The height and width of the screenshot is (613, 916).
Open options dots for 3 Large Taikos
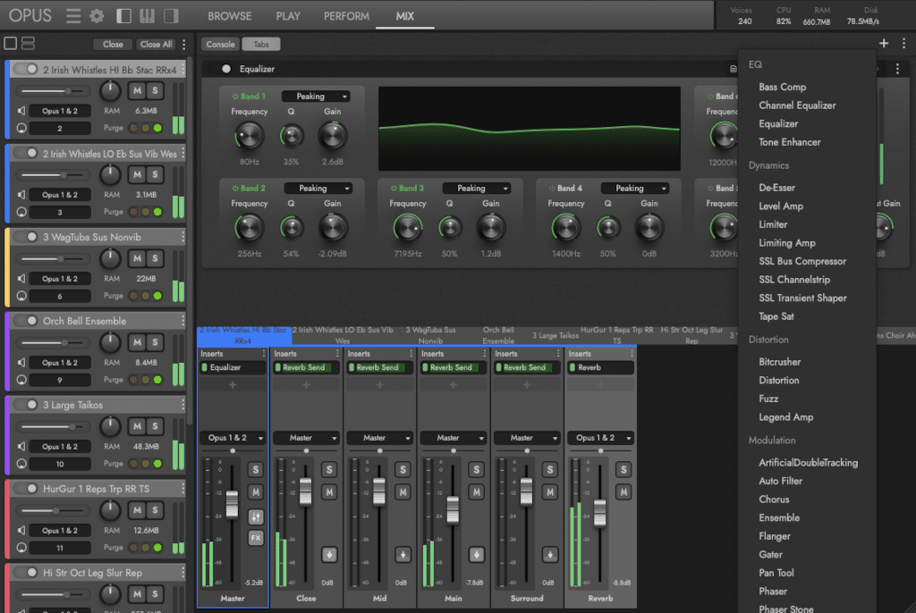pyautogui.click(x=182, y=405)
